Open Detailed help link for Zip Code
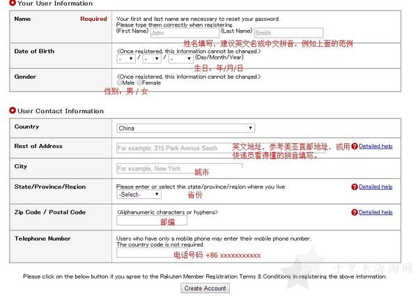This screenshot has width=418, height=296. 376,212
